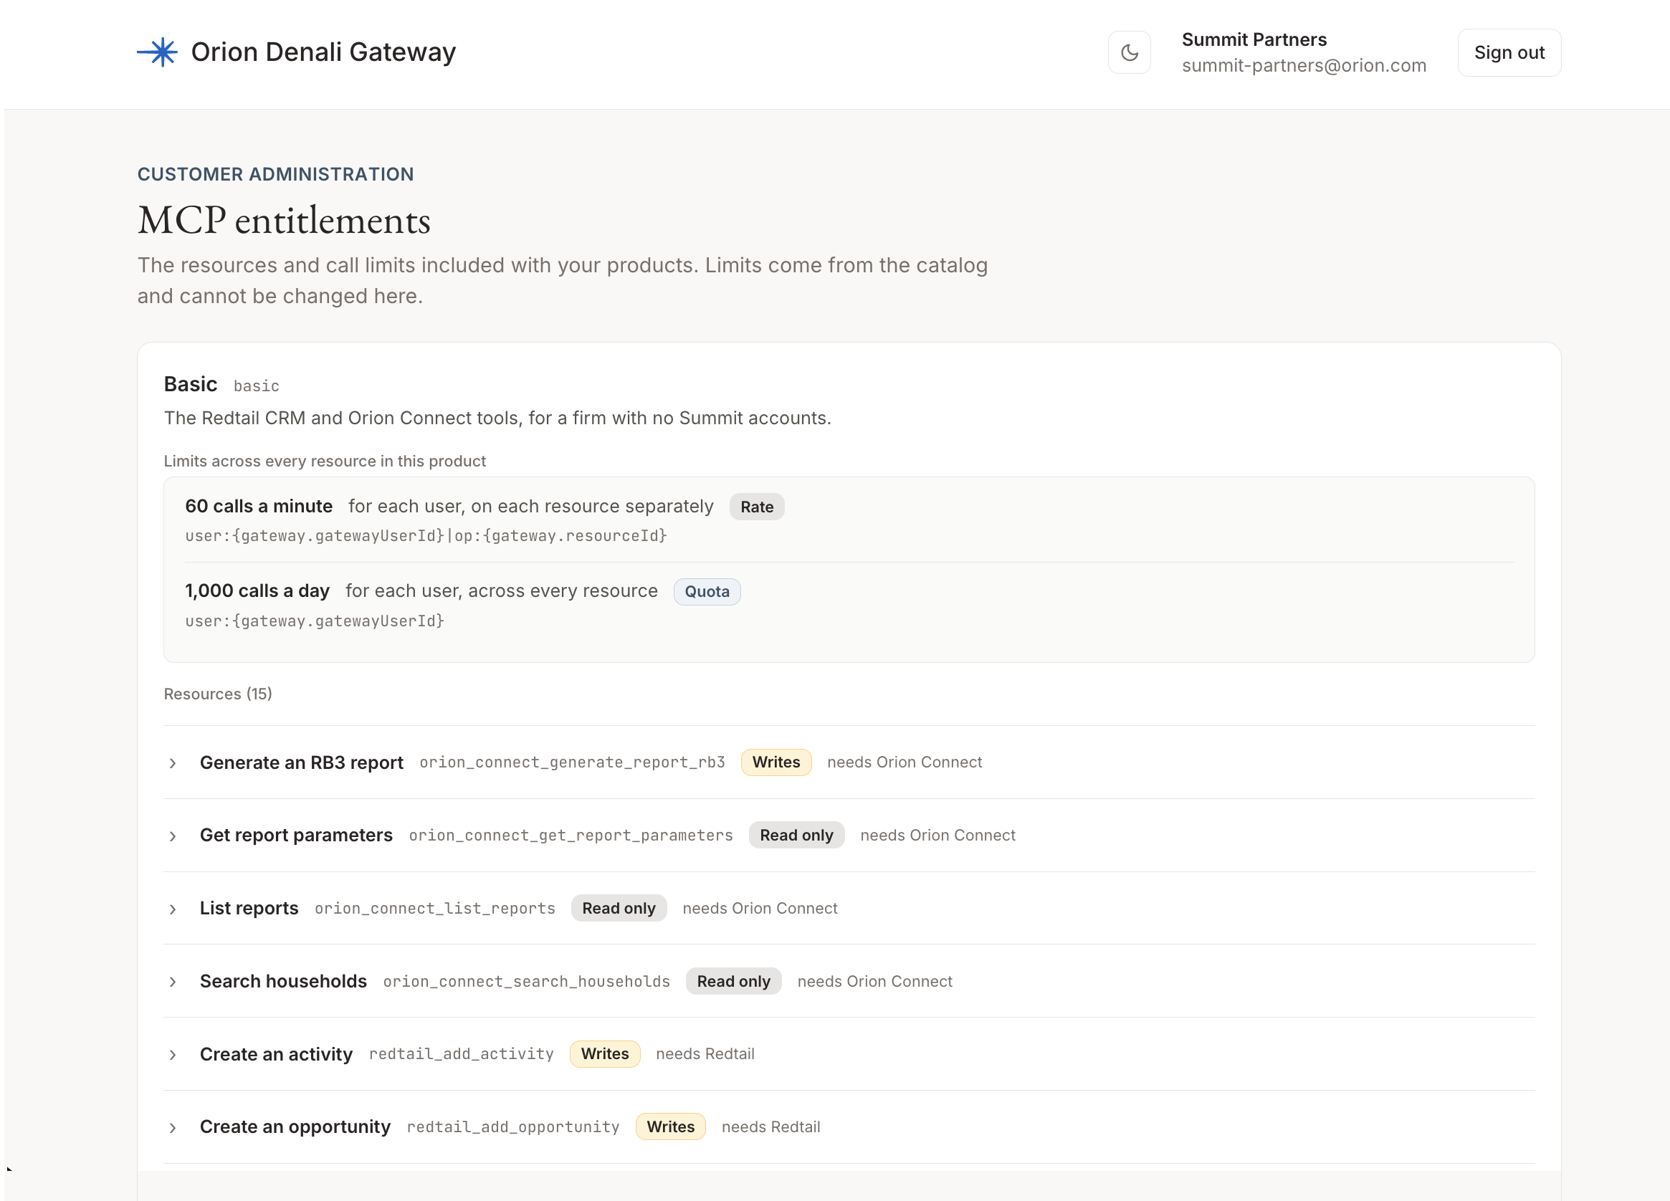Toggle dark mode with the moon icon
The height and width of the screenshot is (1201, 1670).
(1129, 52)
